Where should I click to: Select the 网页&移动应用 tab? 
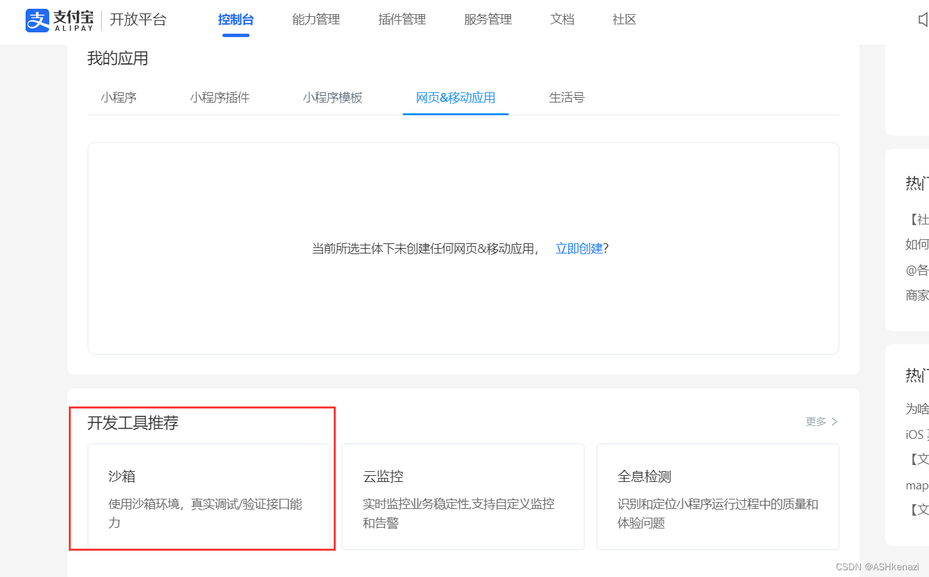coord(456,98)
